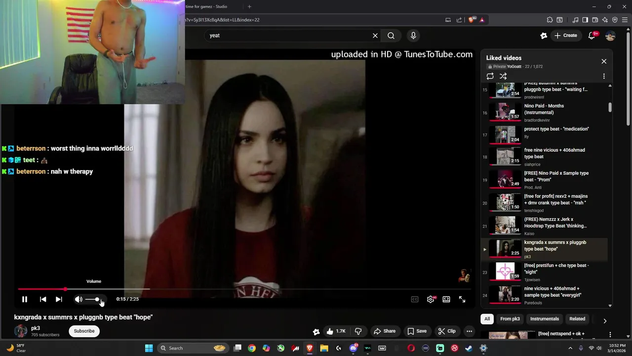Toggle closed captions CC button

click(x=415, y=299)
